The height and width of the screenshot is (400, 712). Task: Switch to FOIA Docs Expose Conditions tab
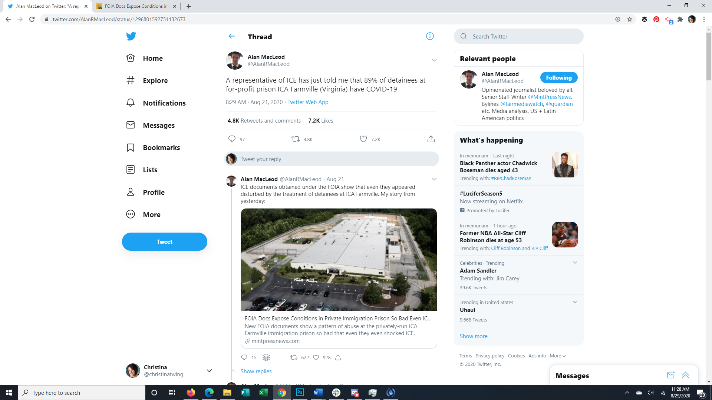(x=135, y=6)
